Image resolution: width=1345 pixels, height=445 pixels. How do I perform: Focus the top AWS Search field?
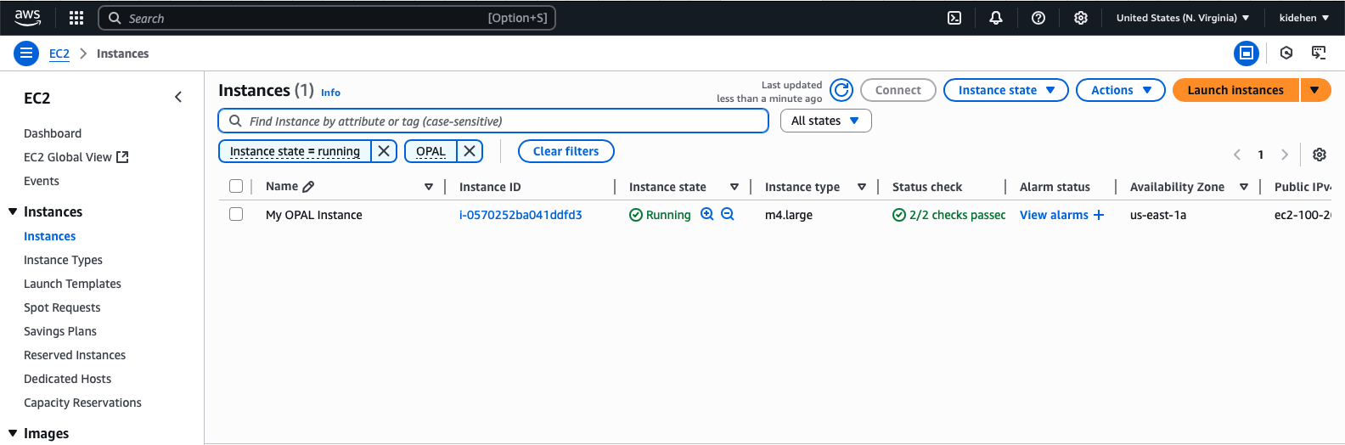click(x=327, y=18)
